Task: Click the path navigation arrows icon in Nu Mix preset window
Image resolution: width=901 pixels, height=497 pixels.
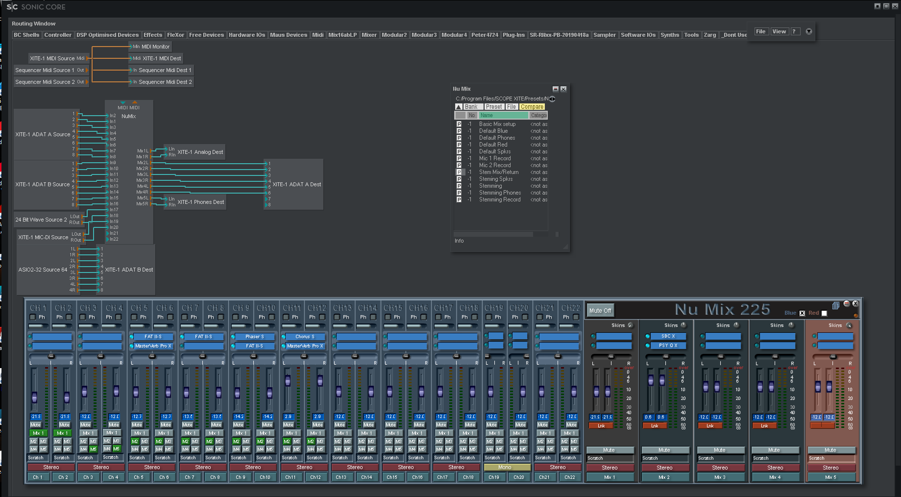Action: pos(552,99)
